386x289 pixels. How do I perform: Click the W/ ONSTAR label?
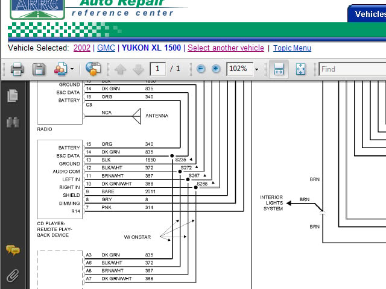click(137, 237)
